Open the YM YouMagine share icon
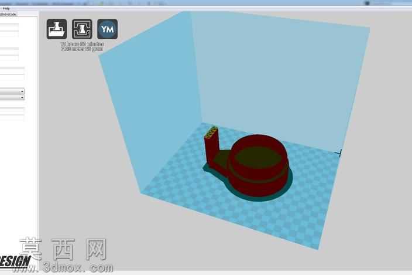 coord(108,29)
